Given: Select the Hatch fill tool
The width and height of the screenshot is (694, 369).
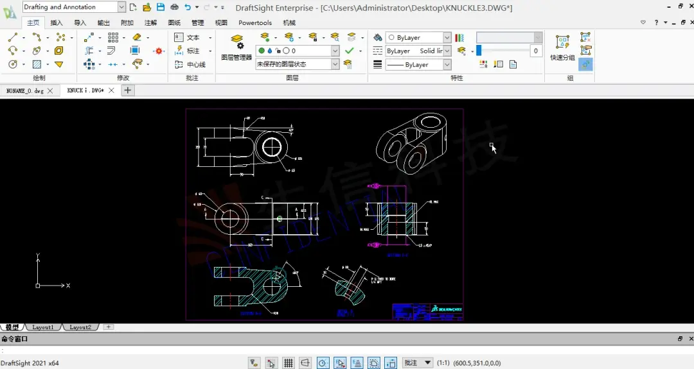Looking at the screenshot, I should [x=37, y=65].
